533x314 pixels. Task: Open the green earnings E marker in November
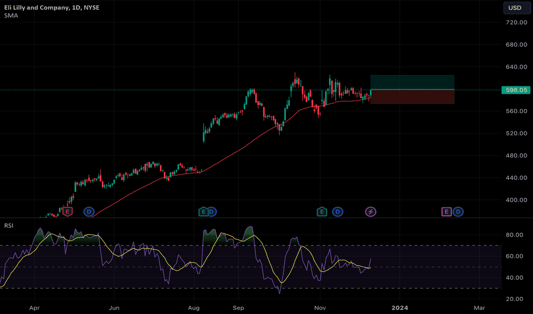coord(322,212)
